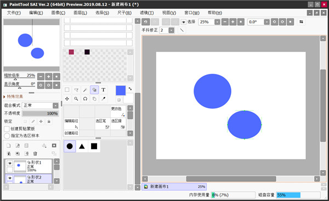Click the delete layer trash icon
This screenshot has height=201, width=329.
click(x=35, y=154)
